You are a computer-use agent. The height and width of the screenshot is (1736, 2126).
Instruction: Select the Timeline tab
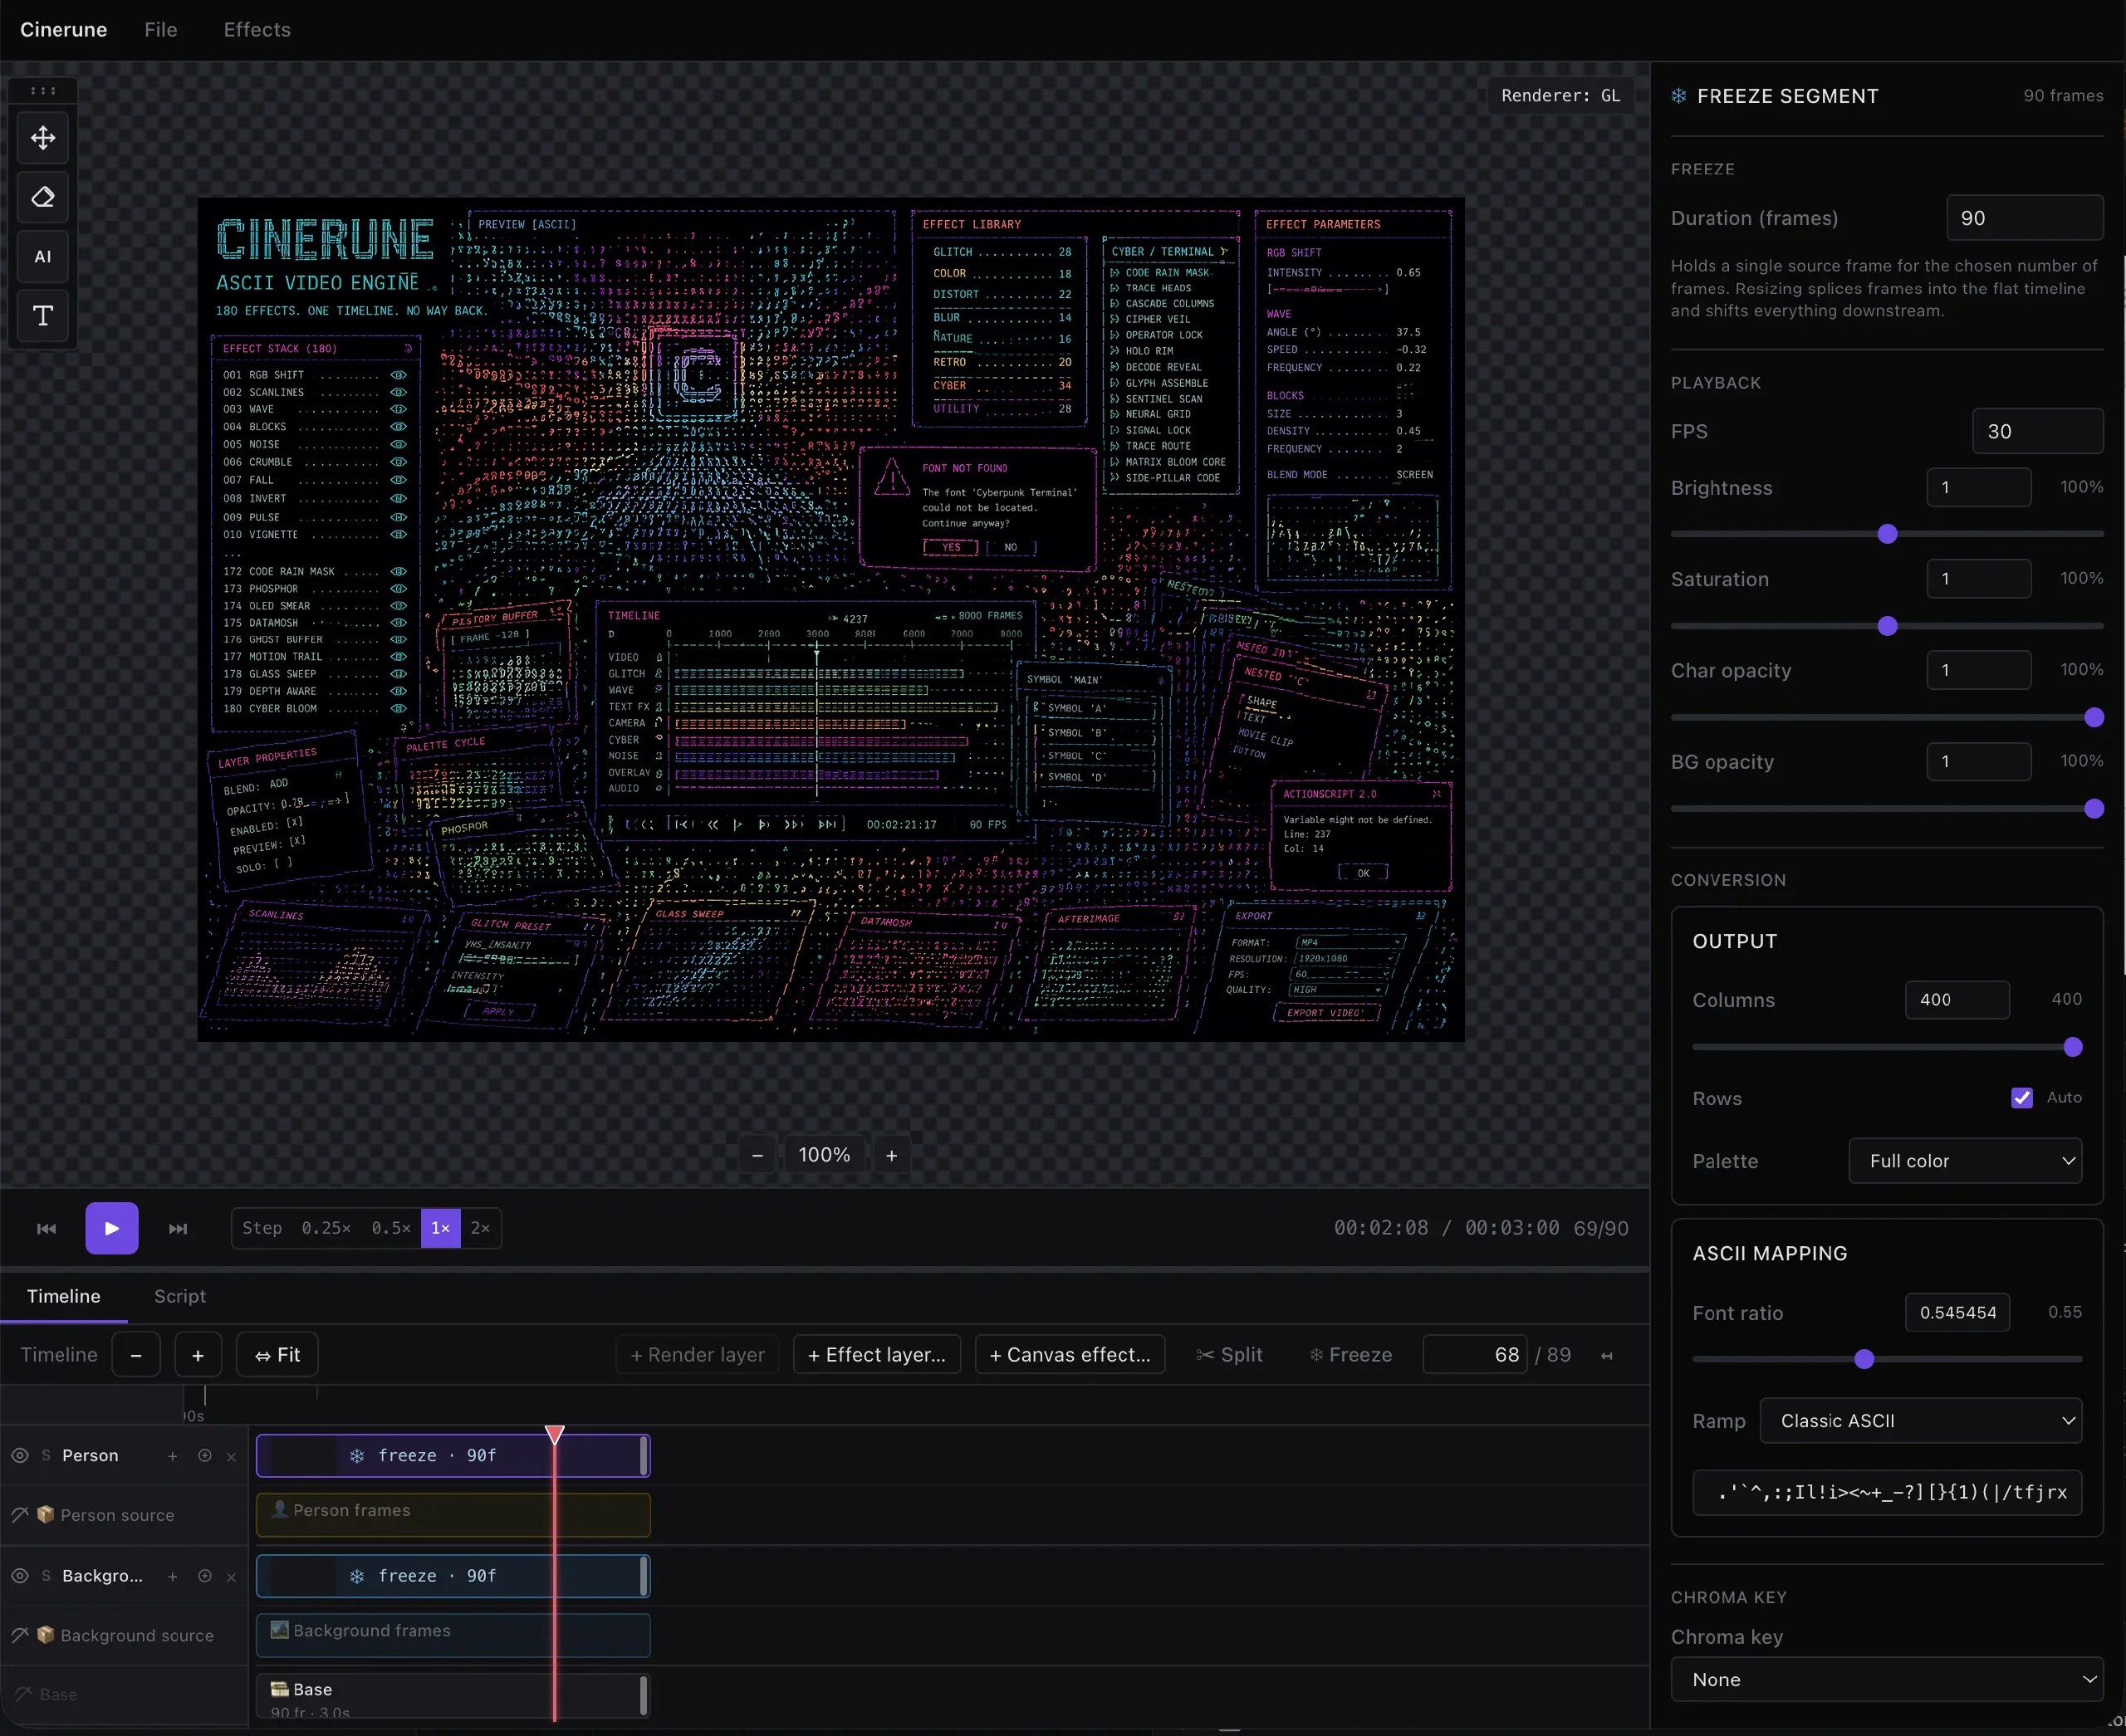coord(64,1296)
